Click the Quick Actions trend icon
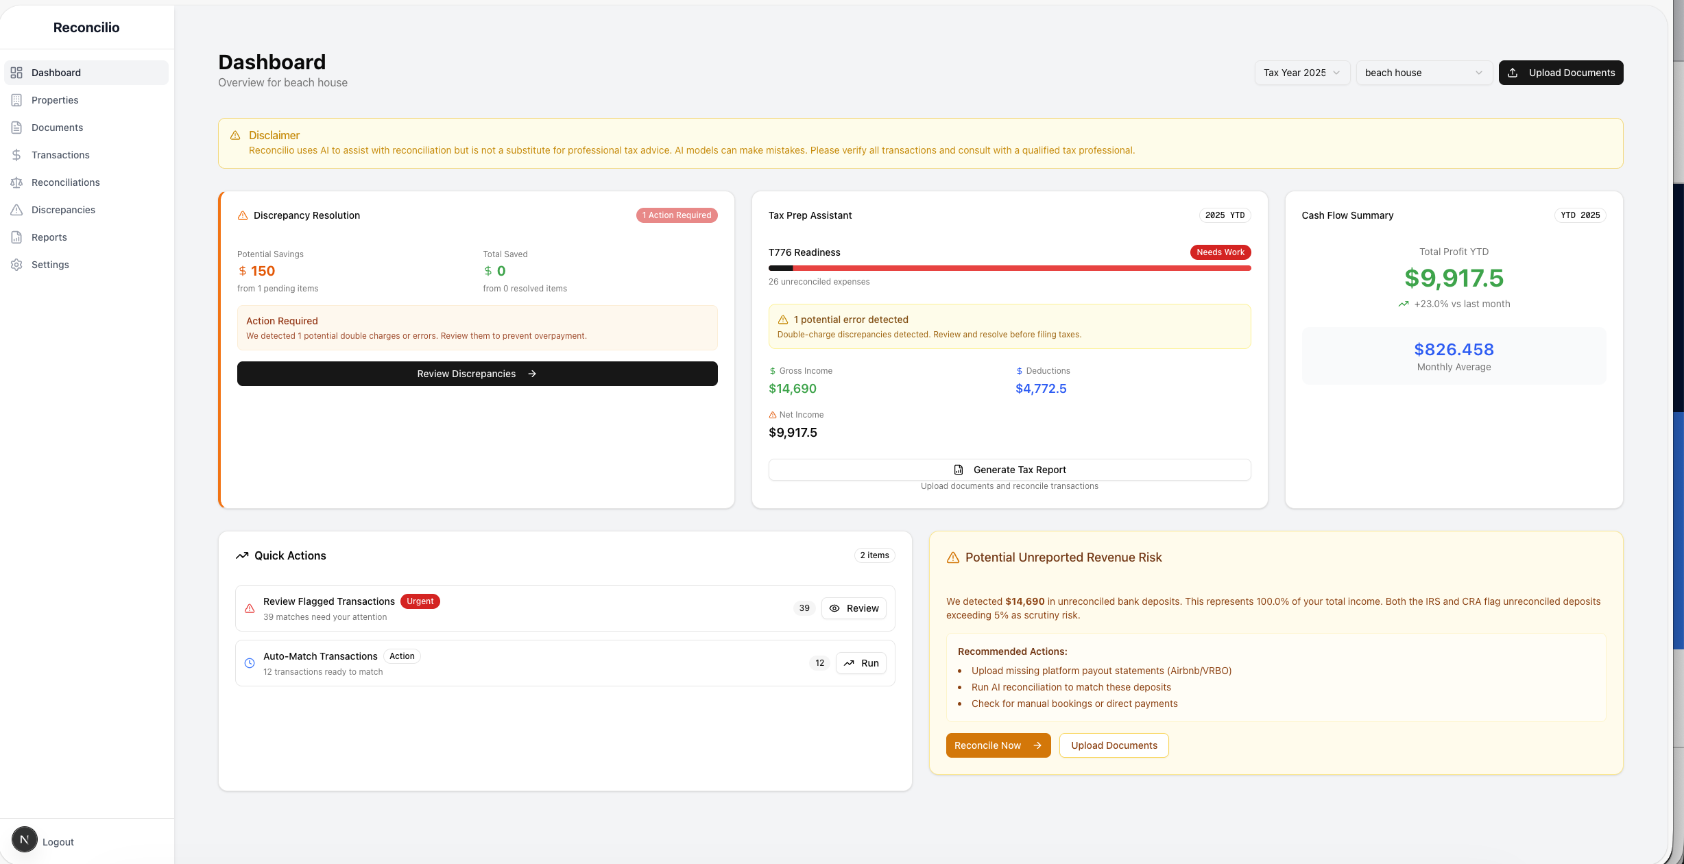The width and height of the screenshot is (1684, 864). (242, 555)
